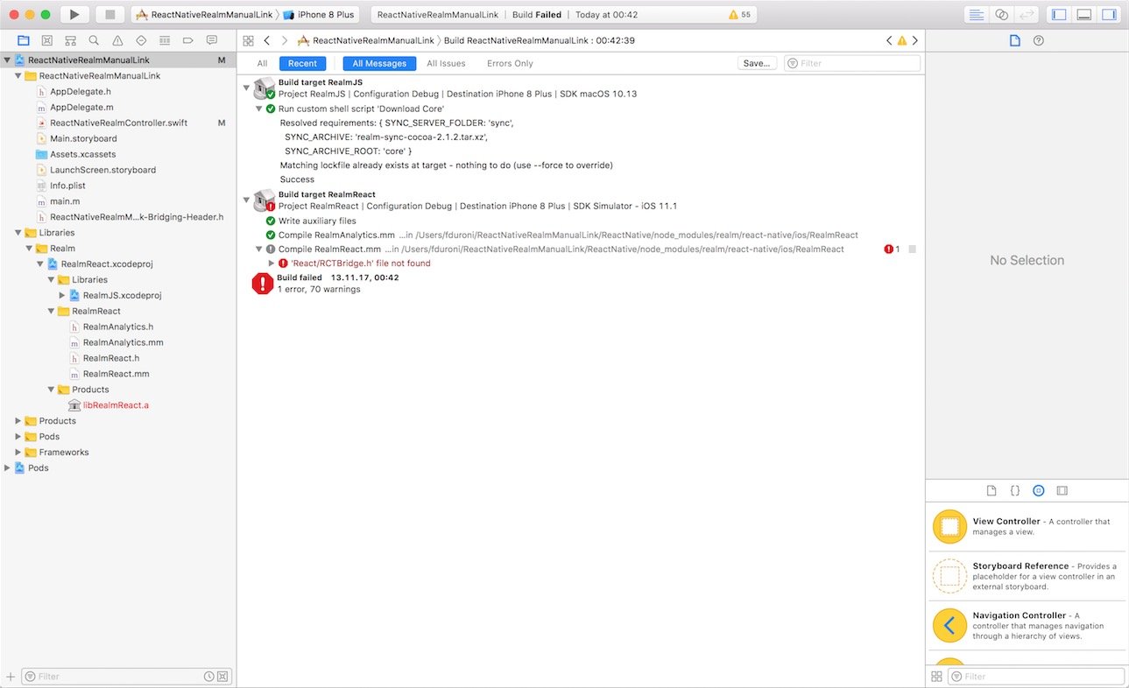1129x688 pixels.
Task: Run the project with the Play button
Action: pos(74,14)
